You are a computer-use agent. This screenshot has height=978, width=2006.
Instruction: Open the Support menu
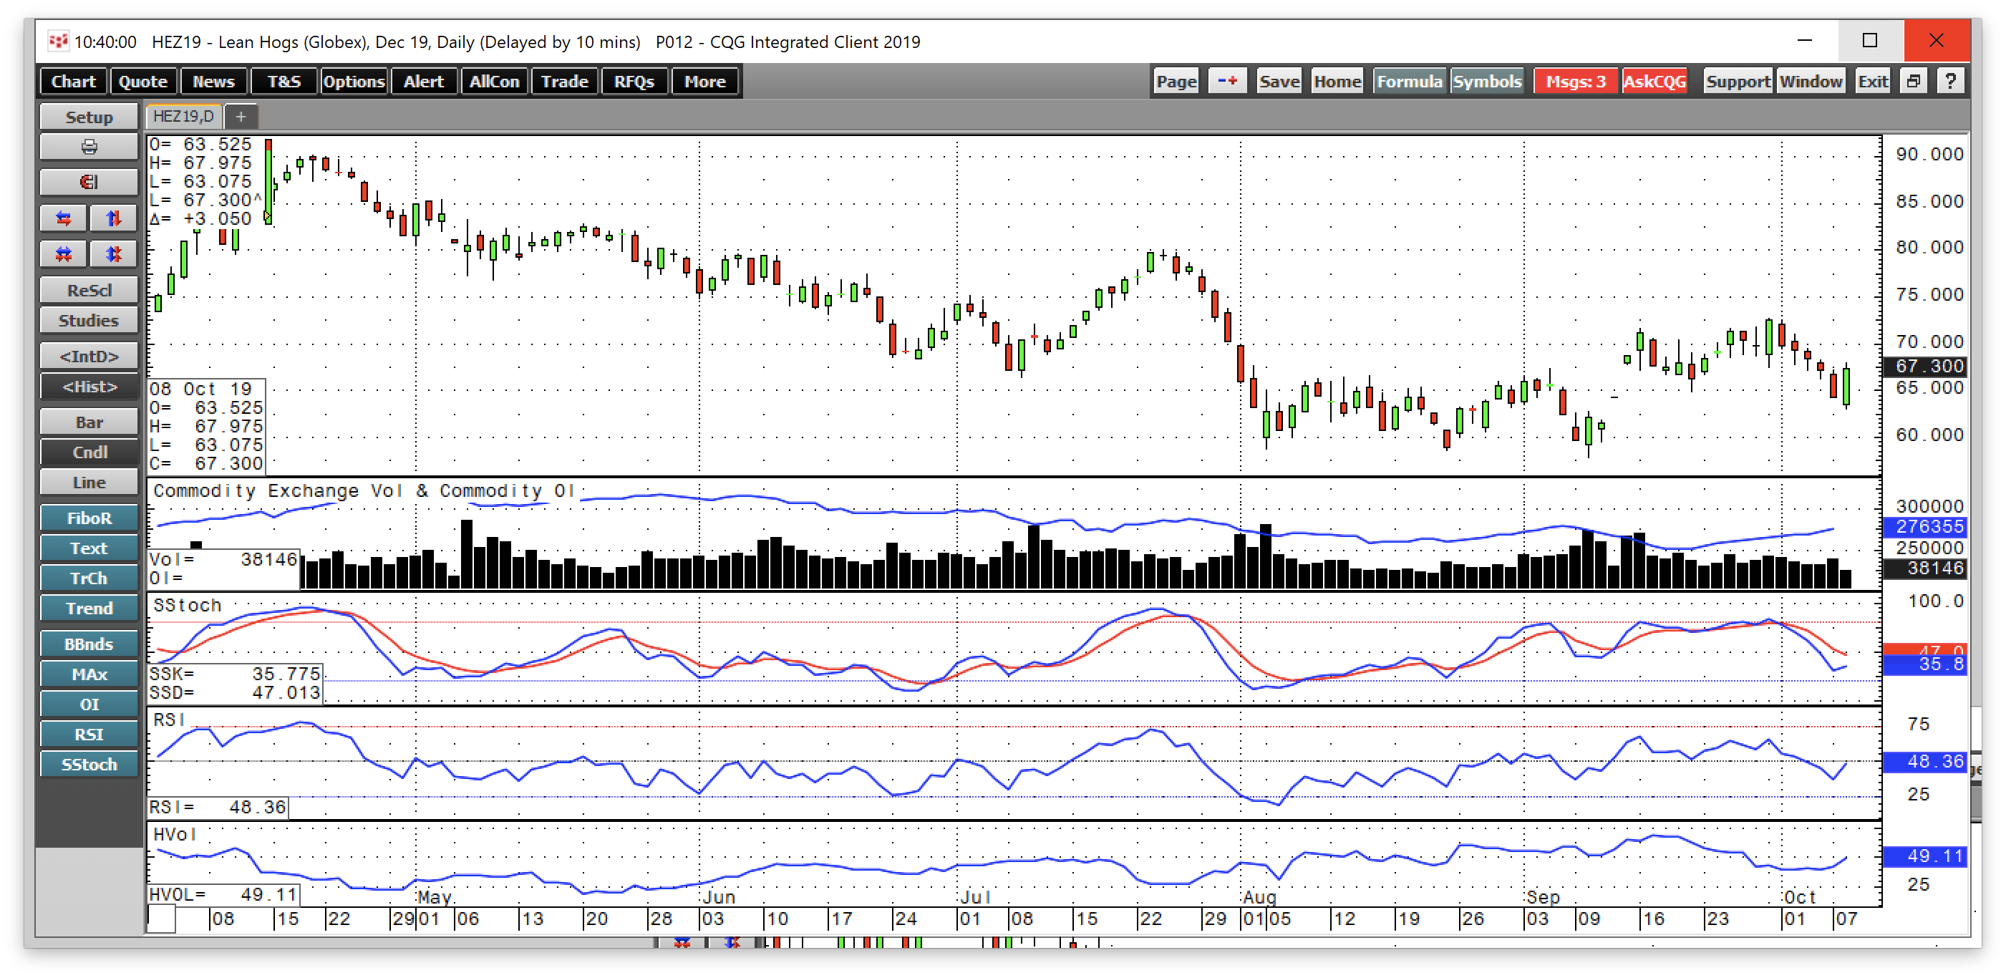point(1738,81)
